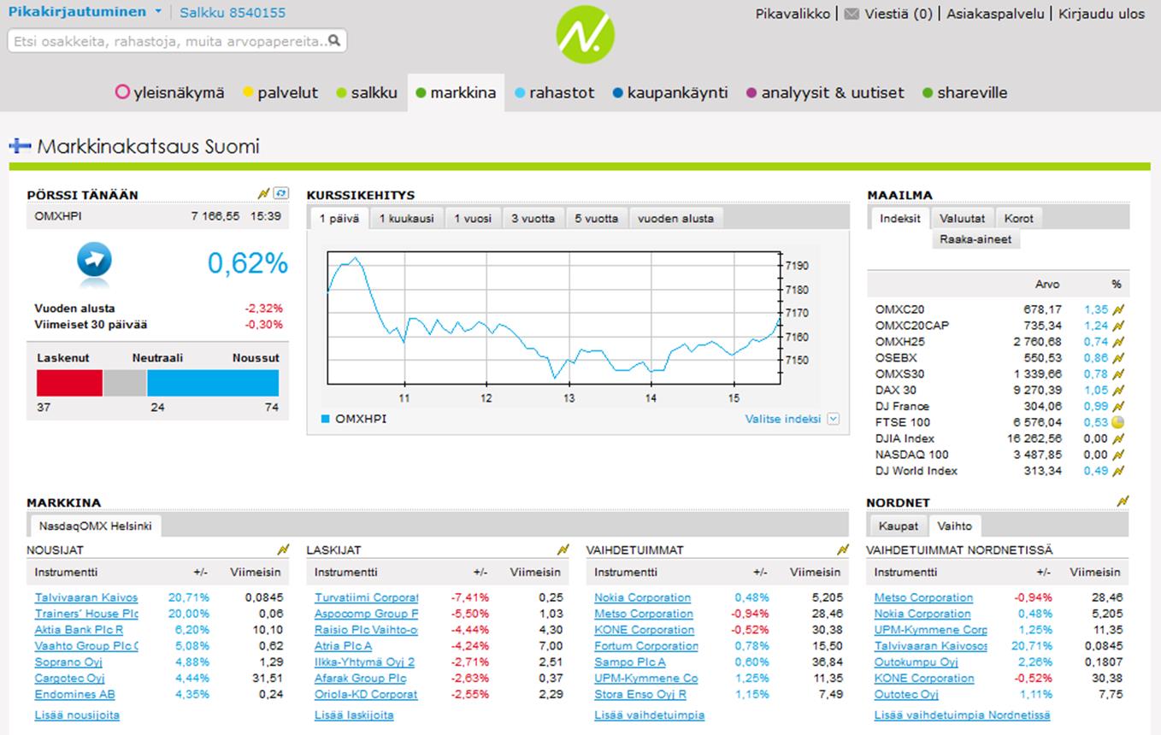Click the Nordnet green logo

click(585, 35)
